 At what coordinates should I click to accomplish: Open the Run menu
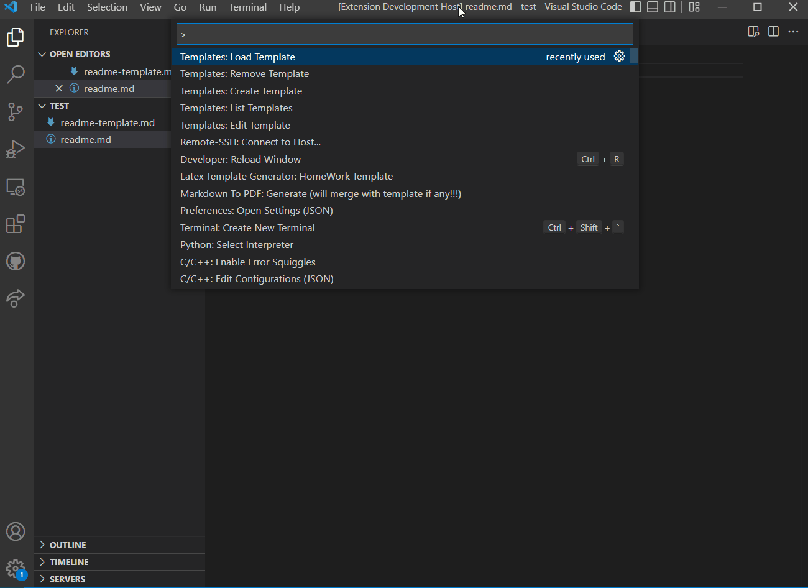[x=208, y=7]
